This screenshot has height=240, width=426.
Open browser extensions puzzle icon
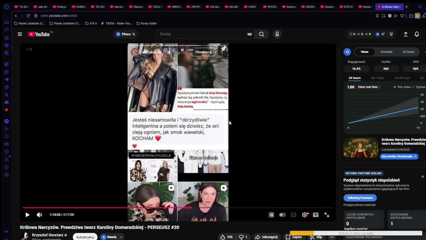(x=411, y=16)
